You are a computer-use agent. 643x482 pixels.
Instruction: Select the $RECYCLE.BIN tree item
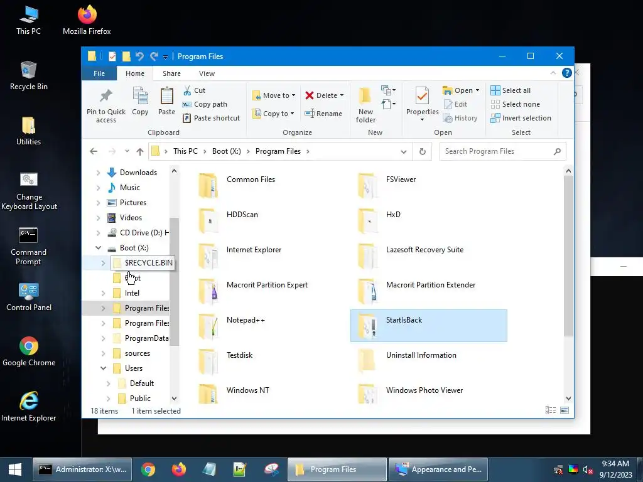(143, 263)
